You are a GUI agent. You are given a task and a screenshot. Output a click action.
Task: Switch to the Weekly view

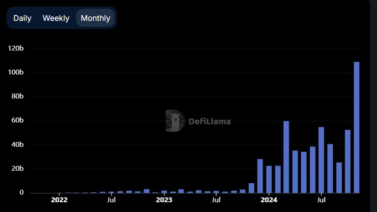click(x=56, y=18)
